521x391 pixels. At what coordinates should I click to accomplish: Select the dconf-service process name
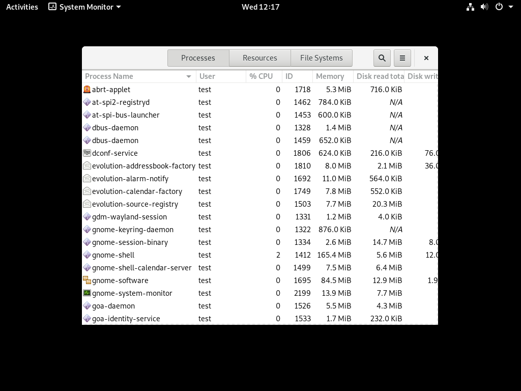pyautogui.click(x=115, y=153)
